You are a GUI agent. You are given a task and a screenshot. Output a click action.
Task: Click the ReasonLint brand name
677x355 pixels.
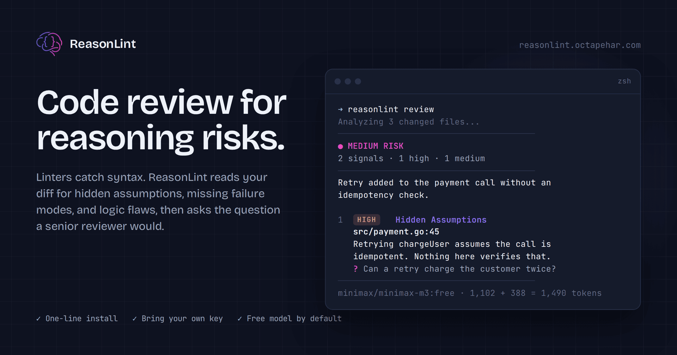[103, 44]
